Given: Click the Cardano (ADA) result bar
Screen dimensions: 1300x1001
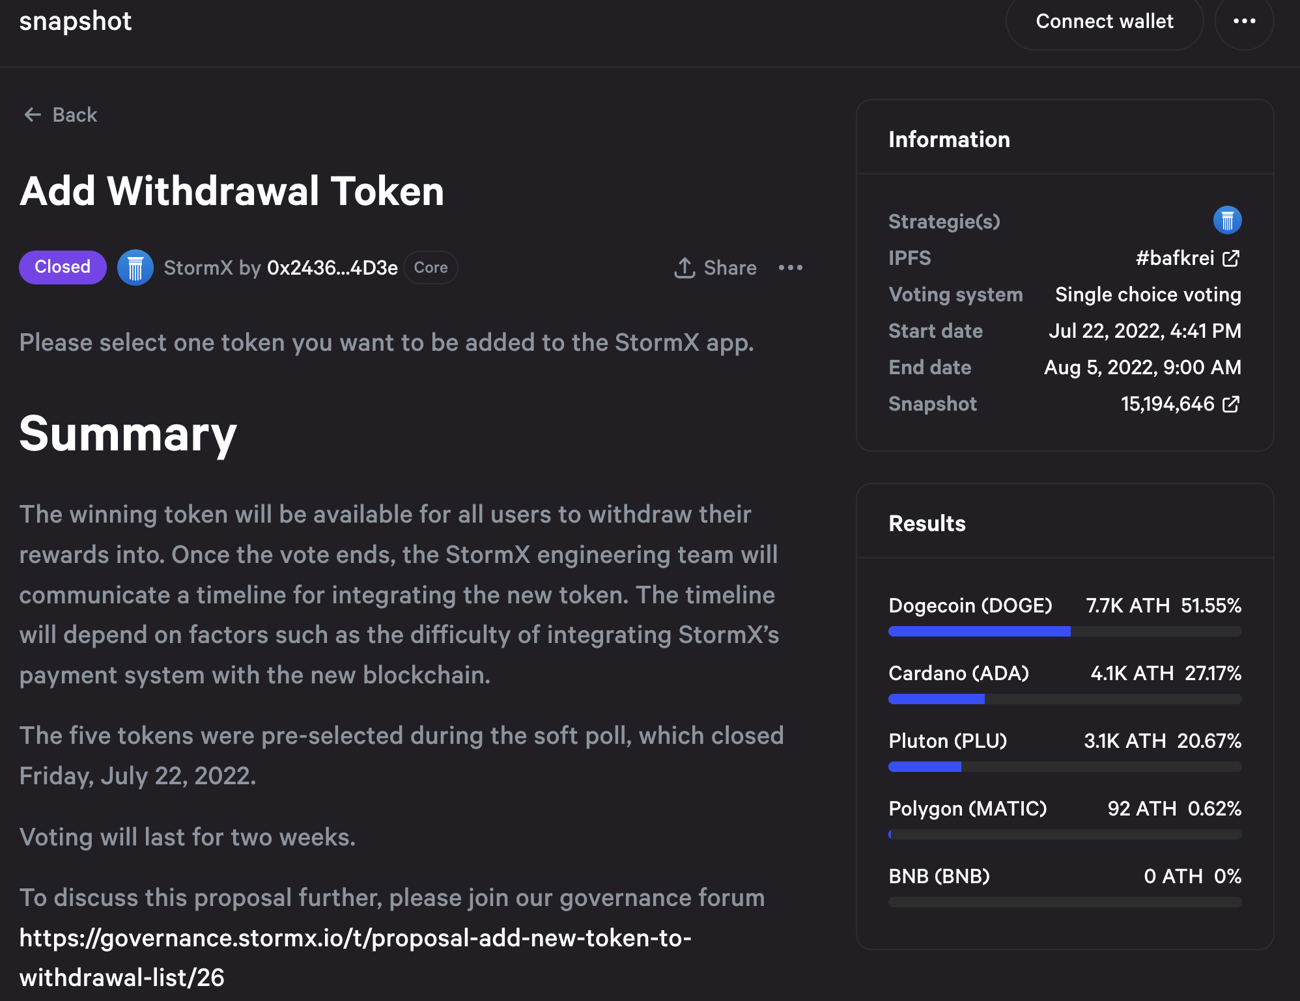Looking at the screenshot, I should (1065, 699).
